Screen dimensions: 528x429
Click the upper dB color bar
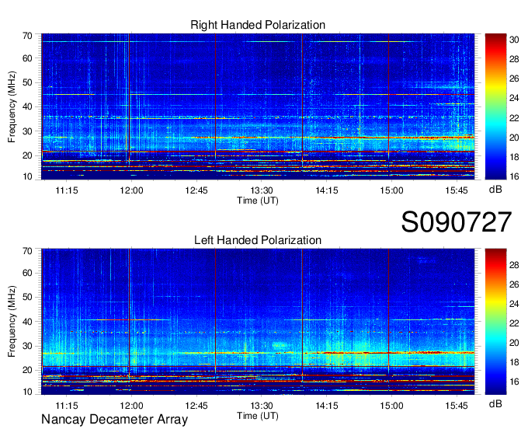(495, 106)
